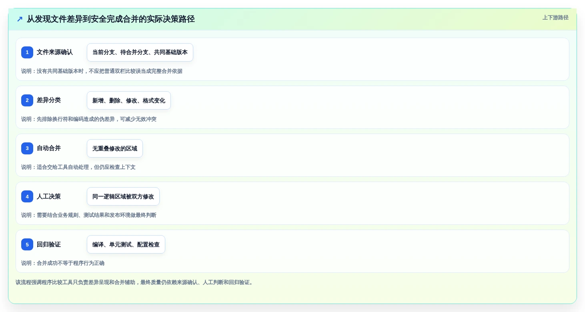Click the chip 同一逻辑区域被双方修改

[123, 196]
